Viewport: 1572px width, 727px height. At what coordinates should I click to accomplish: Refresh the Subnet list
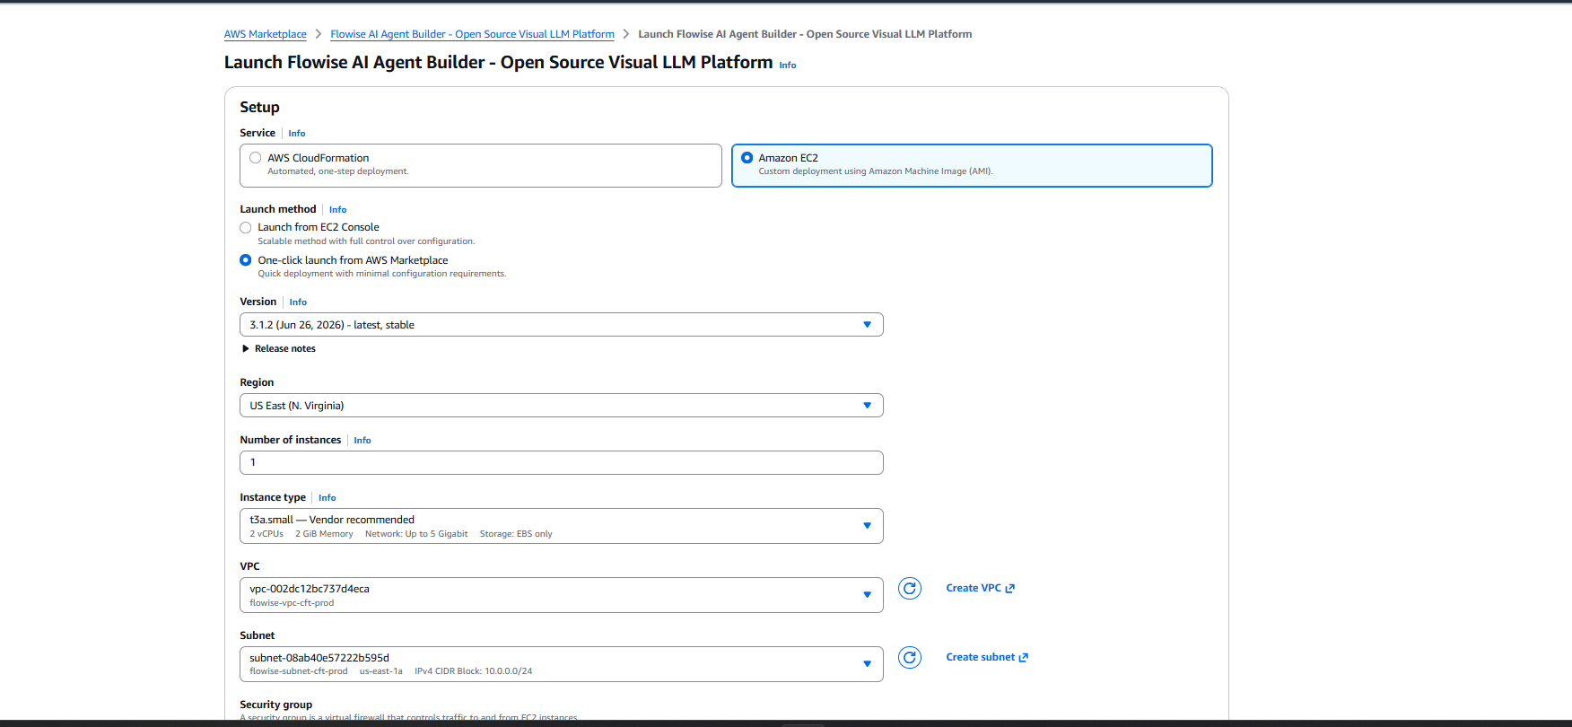tap(910, 658)
